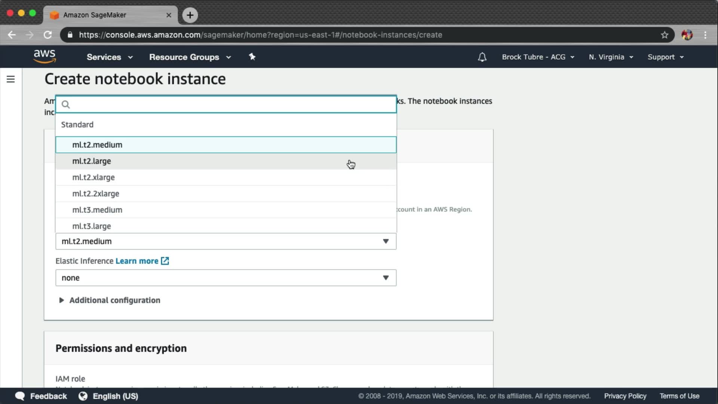718x404 pixels.
Task: Open the hamburger side navigation menu
Action: click(10, 79)
